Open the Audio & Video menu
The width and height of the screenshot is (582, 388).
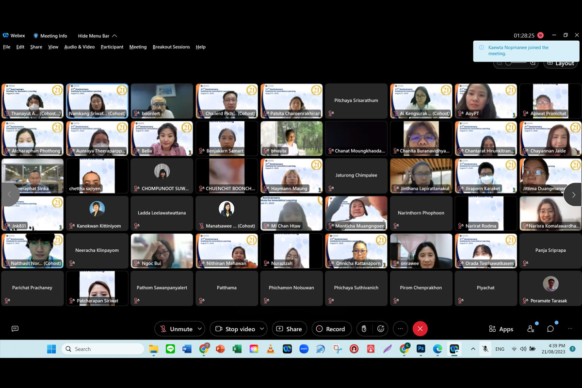tap(80, 47)
